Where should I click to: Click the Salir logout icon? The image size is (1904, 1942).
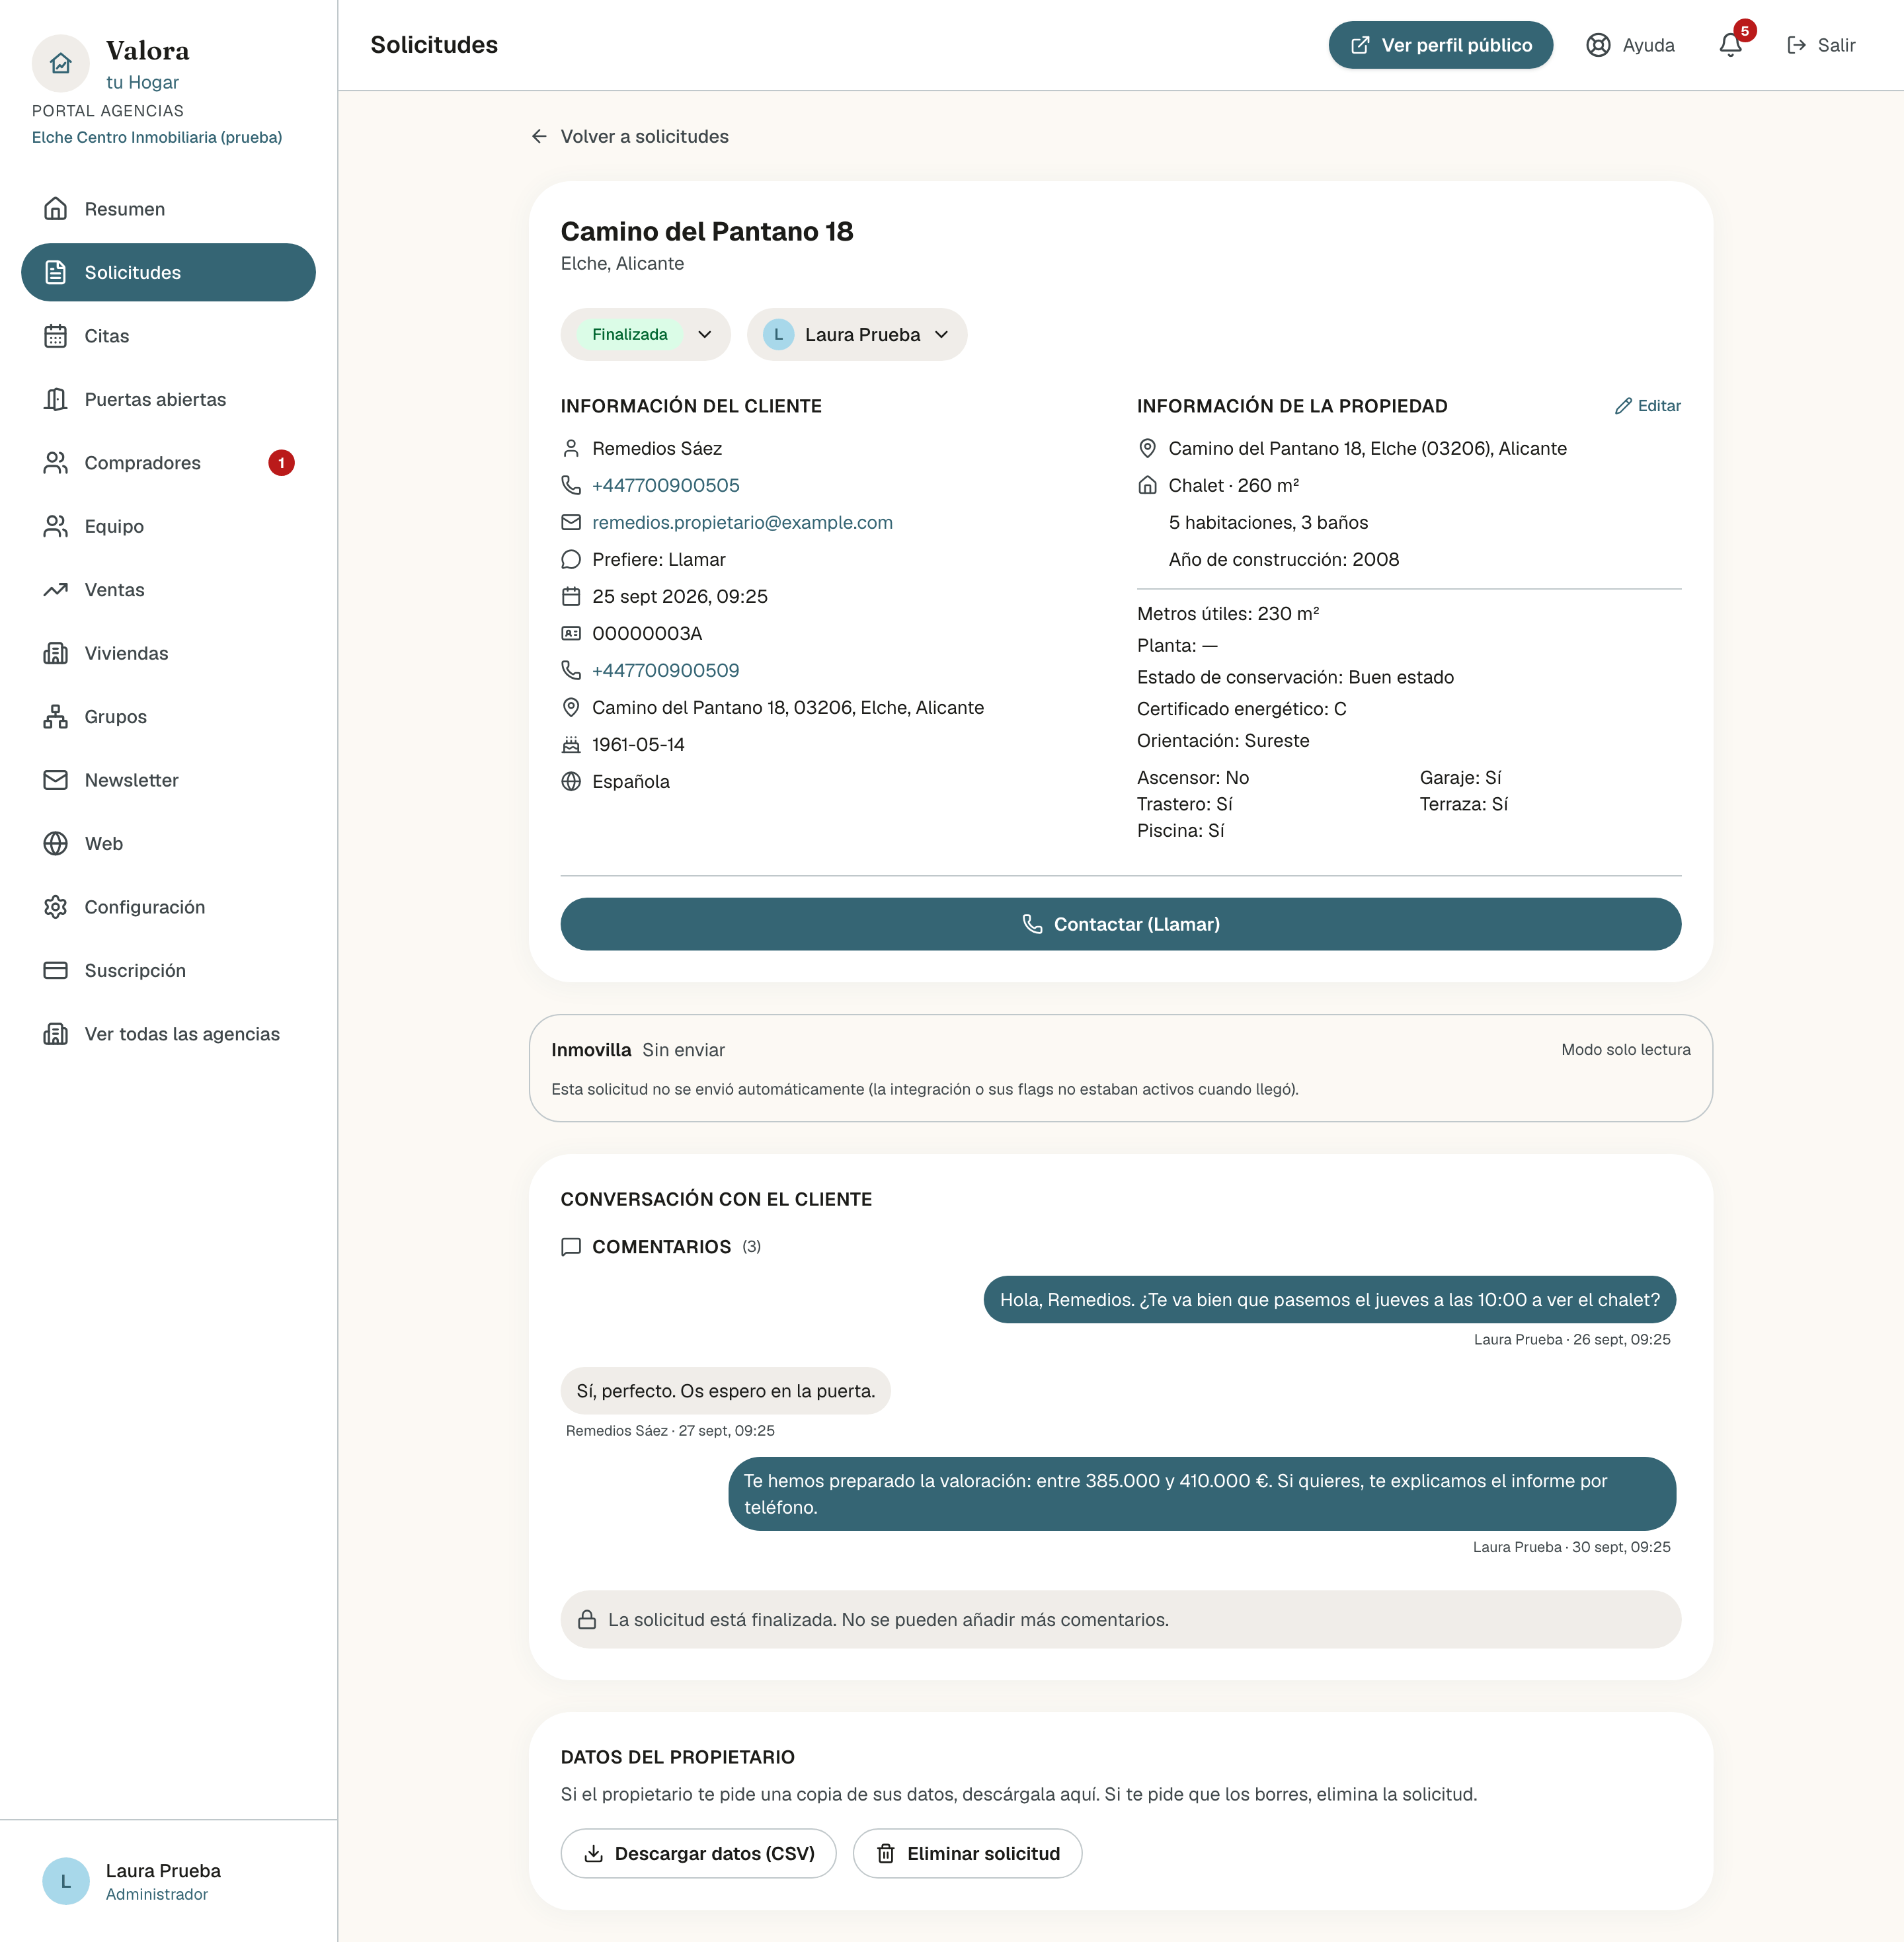pyautogui.click(x=1796, y=45)
